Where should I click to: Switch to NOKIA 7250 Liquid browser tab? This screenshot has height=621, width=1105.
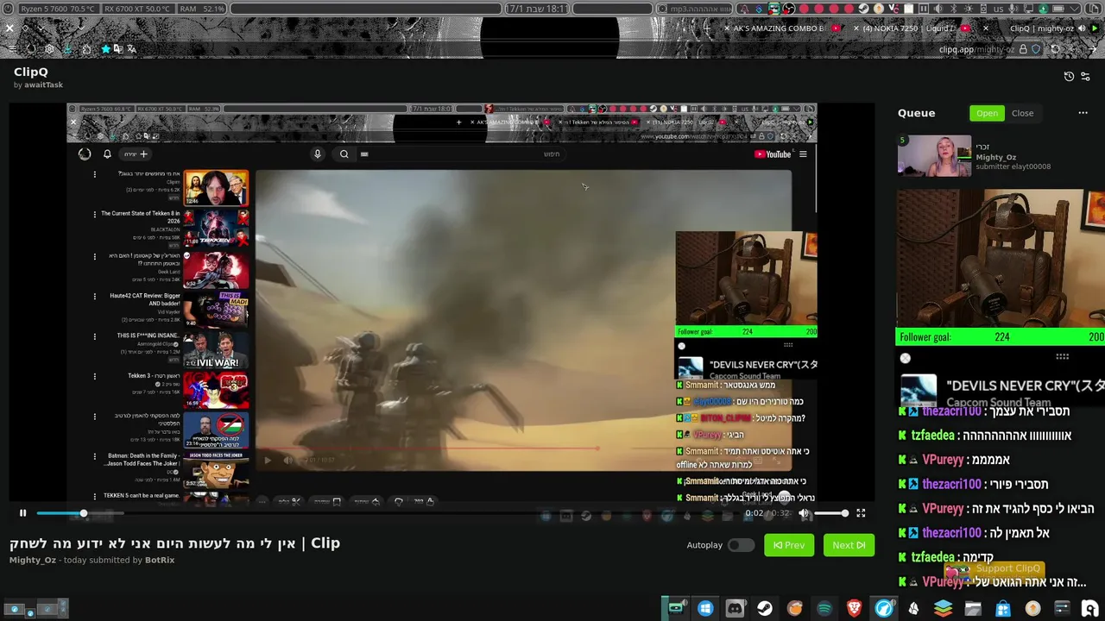tap(910, 28)
